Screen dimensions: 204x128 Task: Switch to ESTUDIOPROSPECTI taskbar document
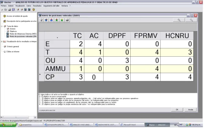pyautogui.click(x=55, y=125)
